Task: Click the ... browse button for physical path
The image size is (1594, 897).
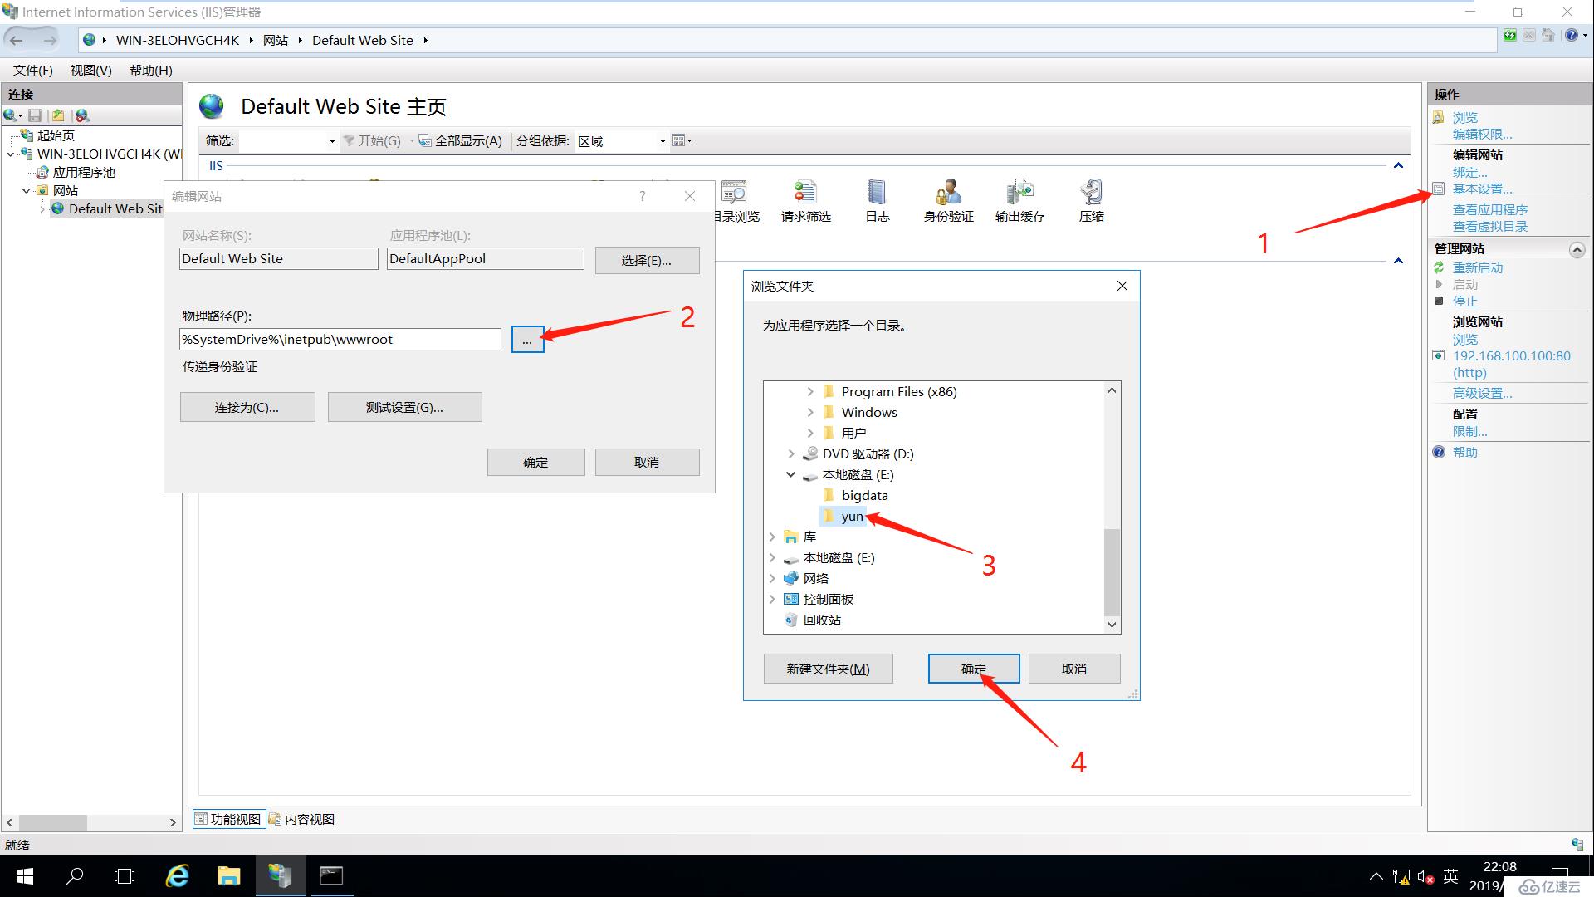Action: pyautogui.click(x=527, y=340)
